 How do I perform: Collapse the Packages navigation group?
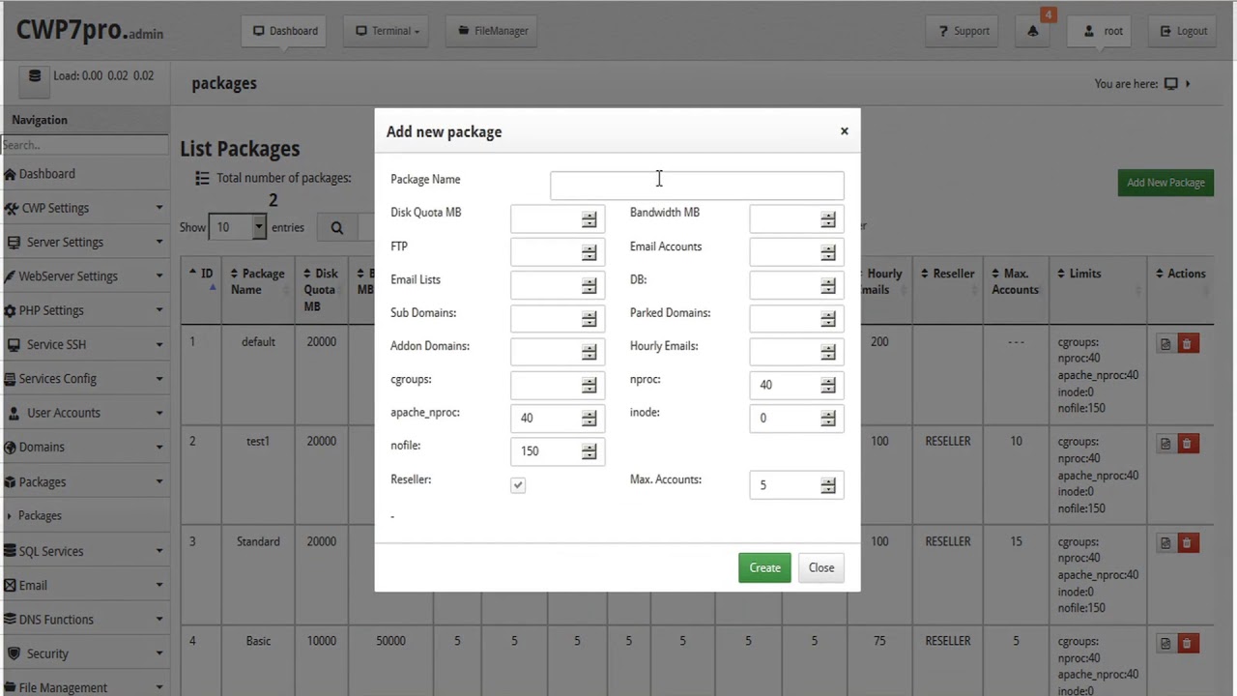click(84, 481)
